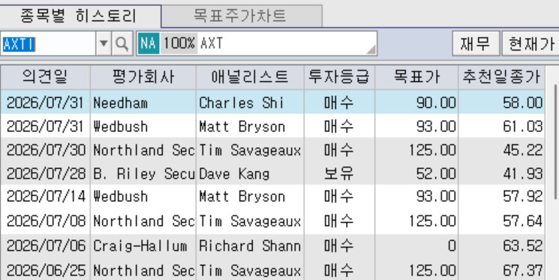The height and width of the screenshot is (280, 559).
Task: Click analyst name Charles Shi
Action: click(x=242, y=103)
